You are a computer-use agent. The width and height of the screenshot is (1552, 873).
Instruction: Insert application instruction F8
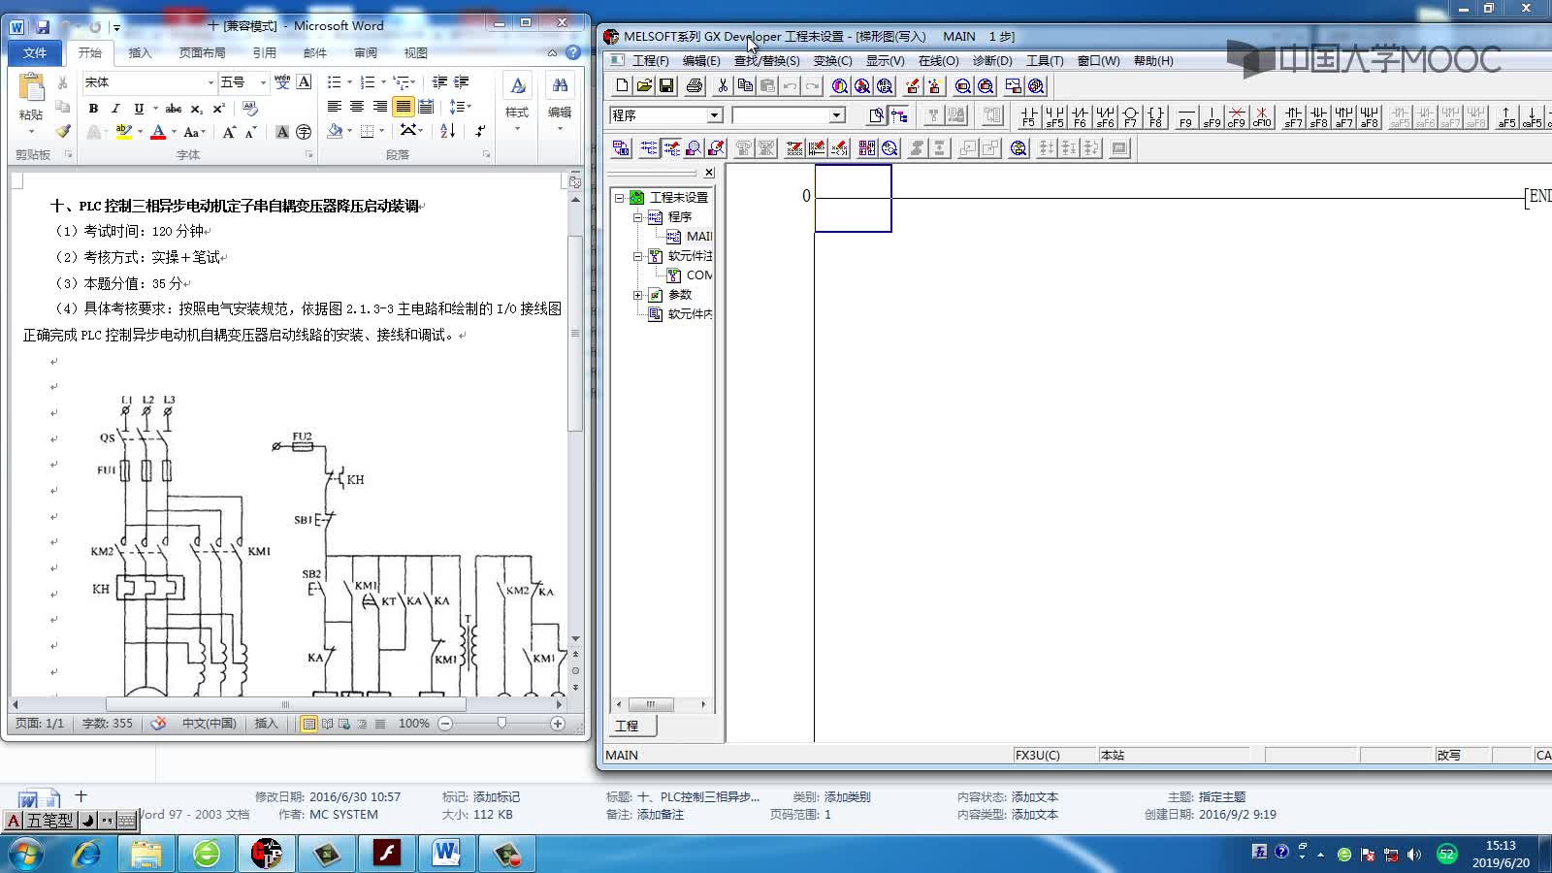point(1155,116)
